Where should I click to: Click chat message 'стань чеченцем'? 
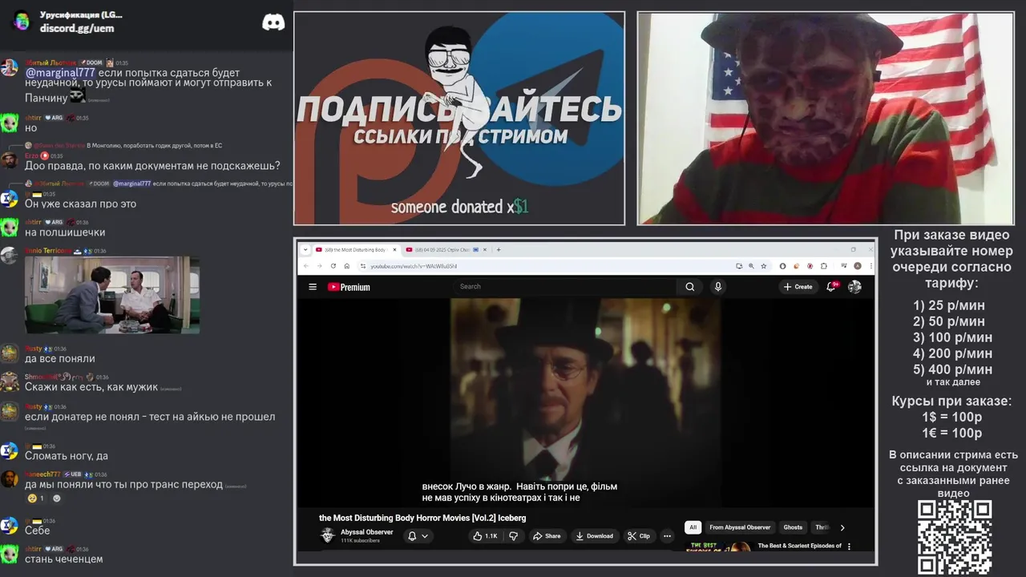63,559
